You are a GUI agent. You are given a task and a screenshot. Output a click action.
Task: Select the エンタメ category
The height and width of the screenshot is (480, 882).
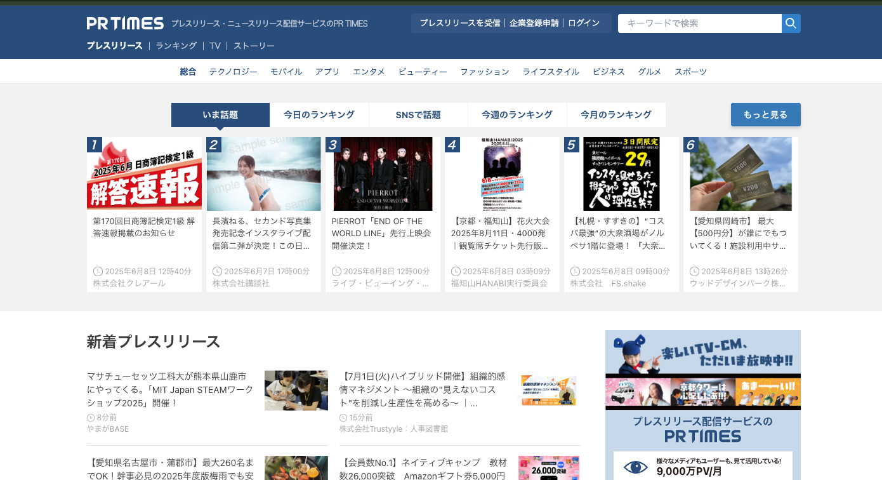pyautogui.click(x=369, y=72)
